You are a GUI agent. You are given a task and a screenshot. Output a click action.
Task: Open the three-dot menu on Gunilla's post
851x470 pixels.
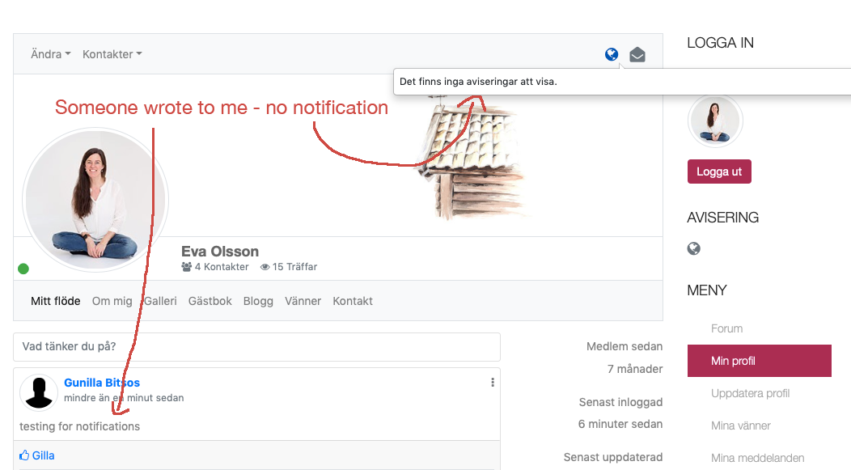pos(493,383)
